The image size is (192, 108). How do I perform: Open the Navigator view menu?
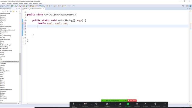pos(19,11)
